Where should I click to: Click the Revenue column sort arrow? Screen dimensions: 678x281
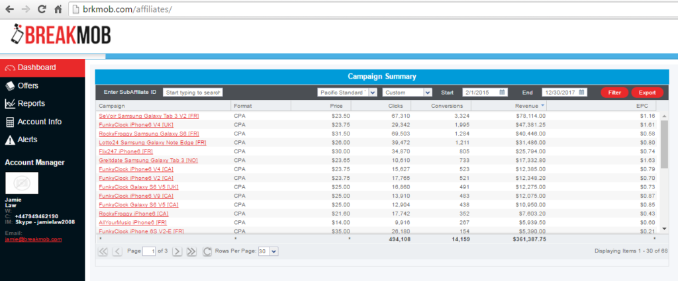tap(543, 106)
